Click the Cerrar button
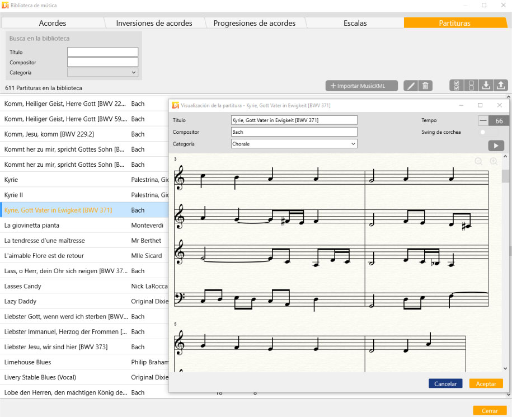Viewport: 512px width, 417px height. coord(490,411)
